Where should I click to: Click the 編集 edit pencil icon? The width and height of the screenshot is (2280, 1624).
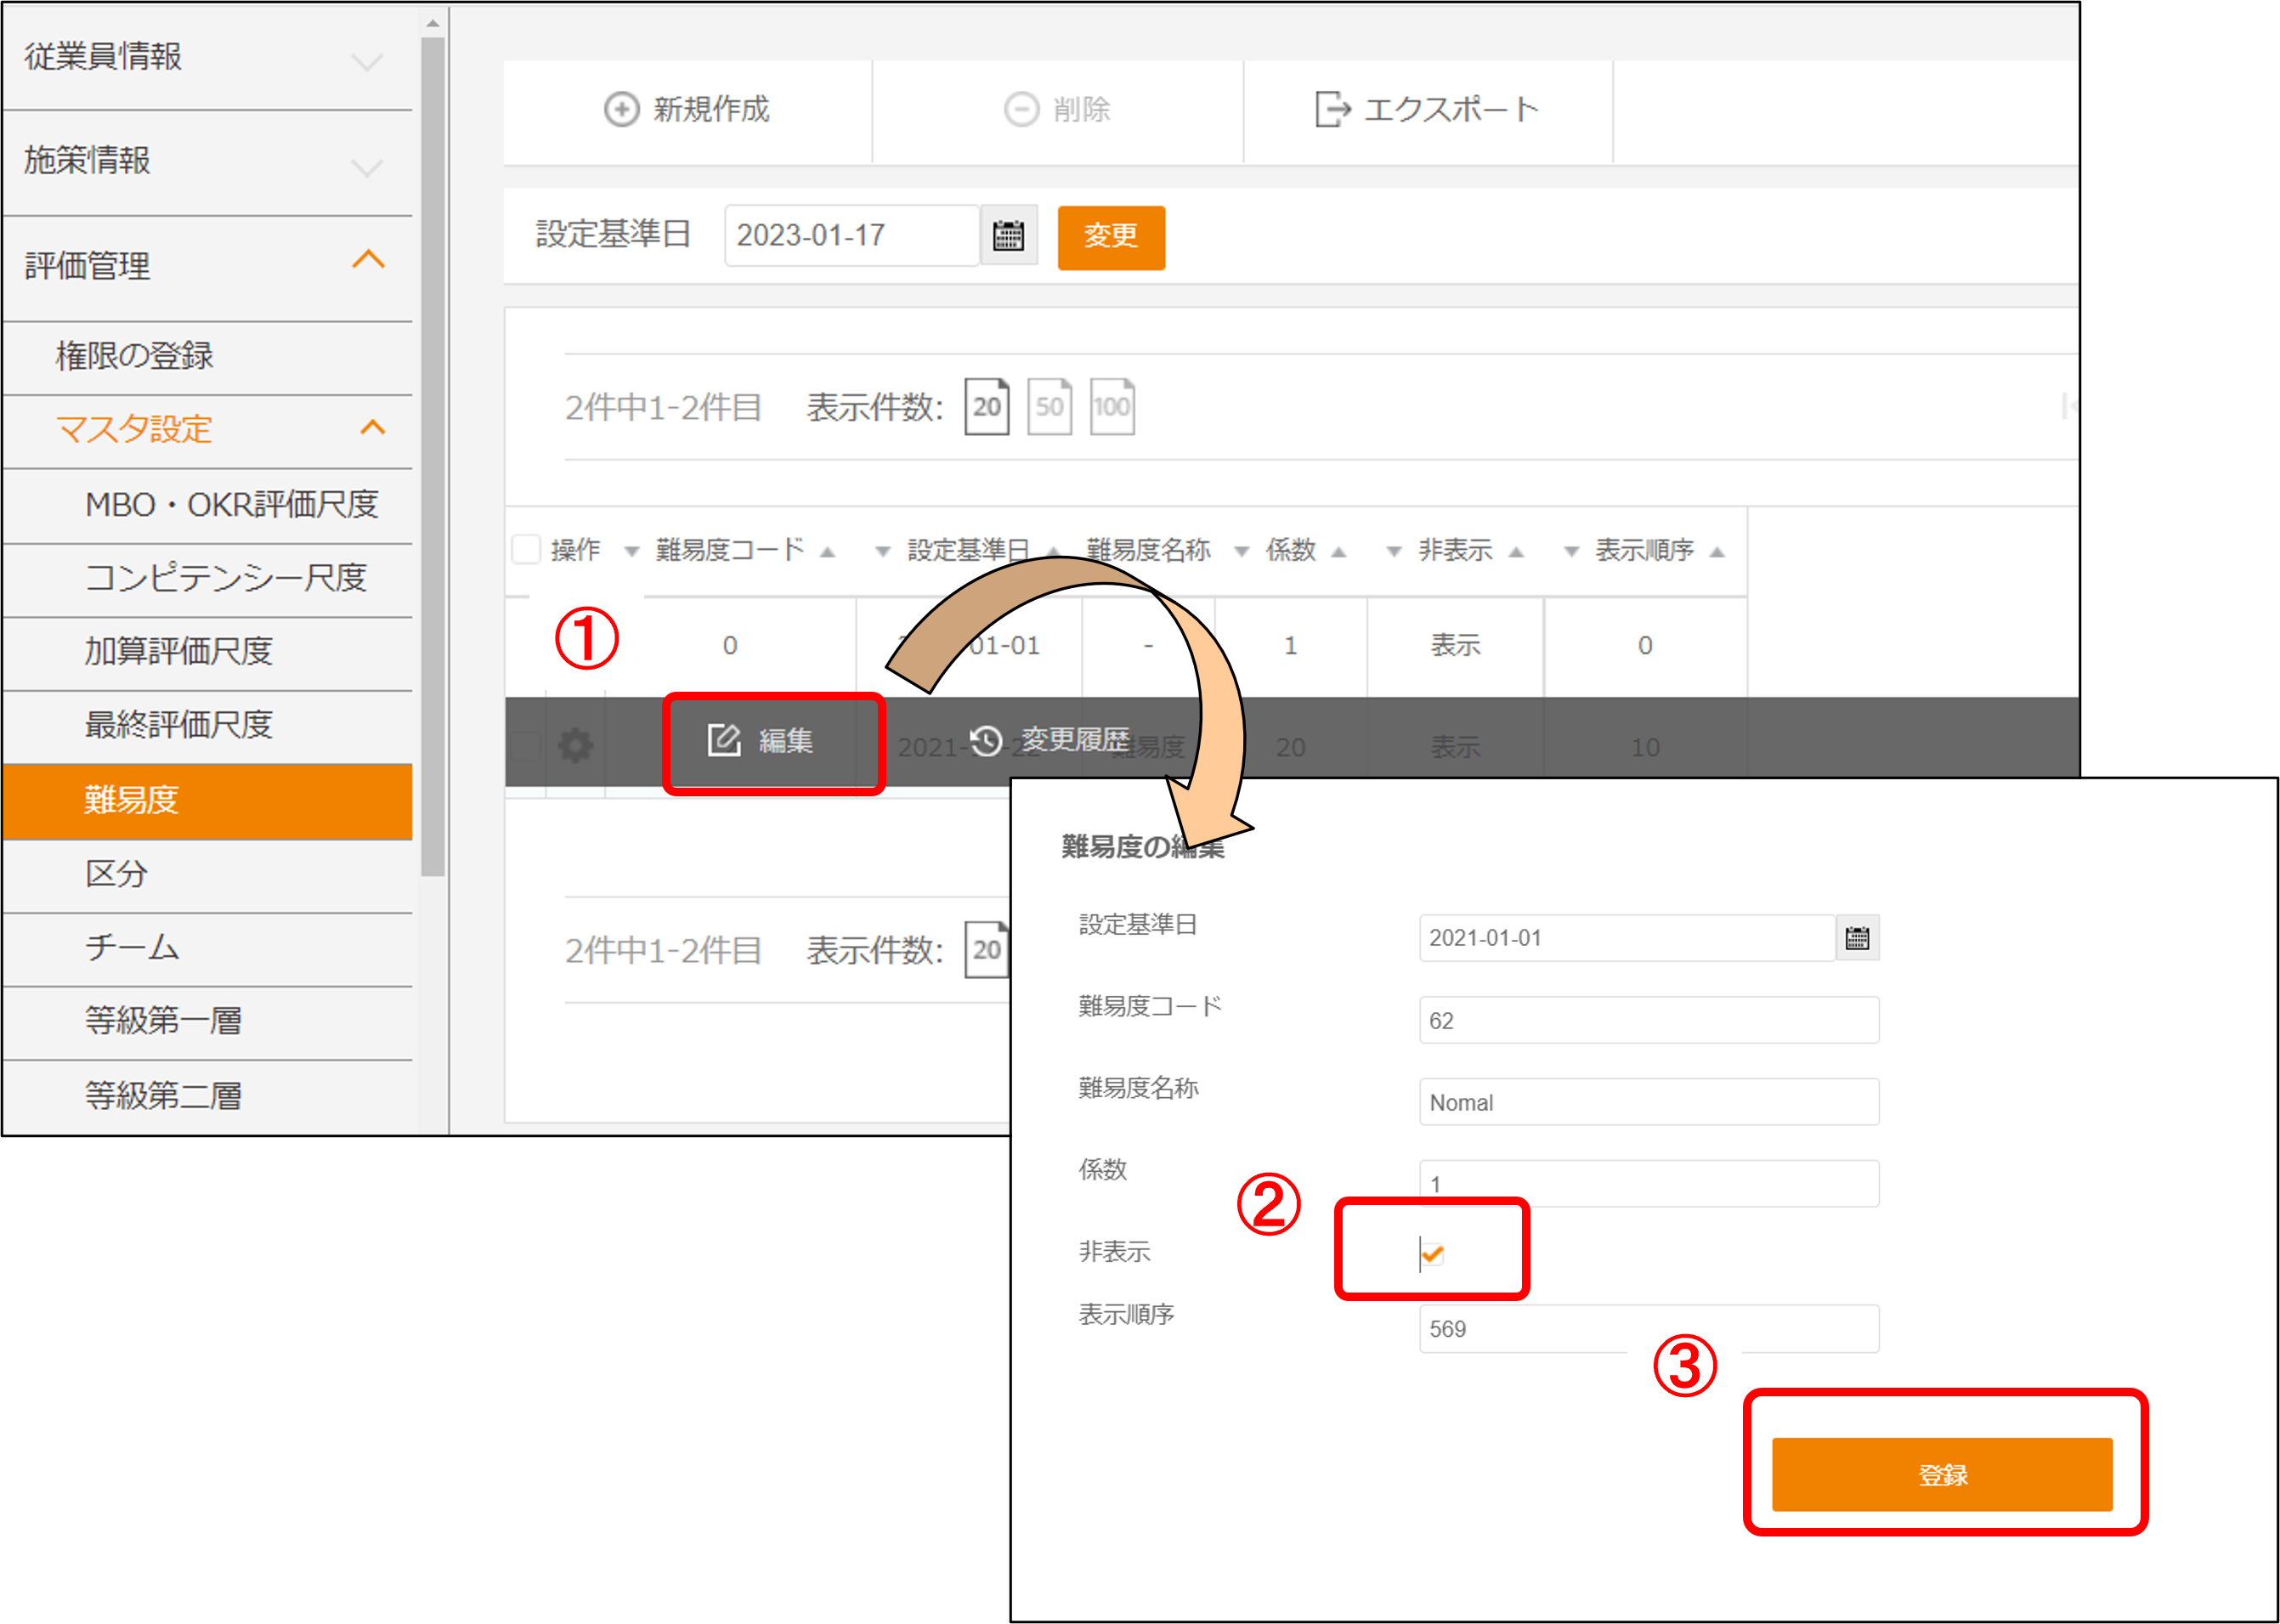coord(724,740)
